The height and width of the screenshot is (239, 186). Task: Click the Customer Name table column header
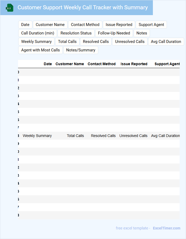(70, 64)
